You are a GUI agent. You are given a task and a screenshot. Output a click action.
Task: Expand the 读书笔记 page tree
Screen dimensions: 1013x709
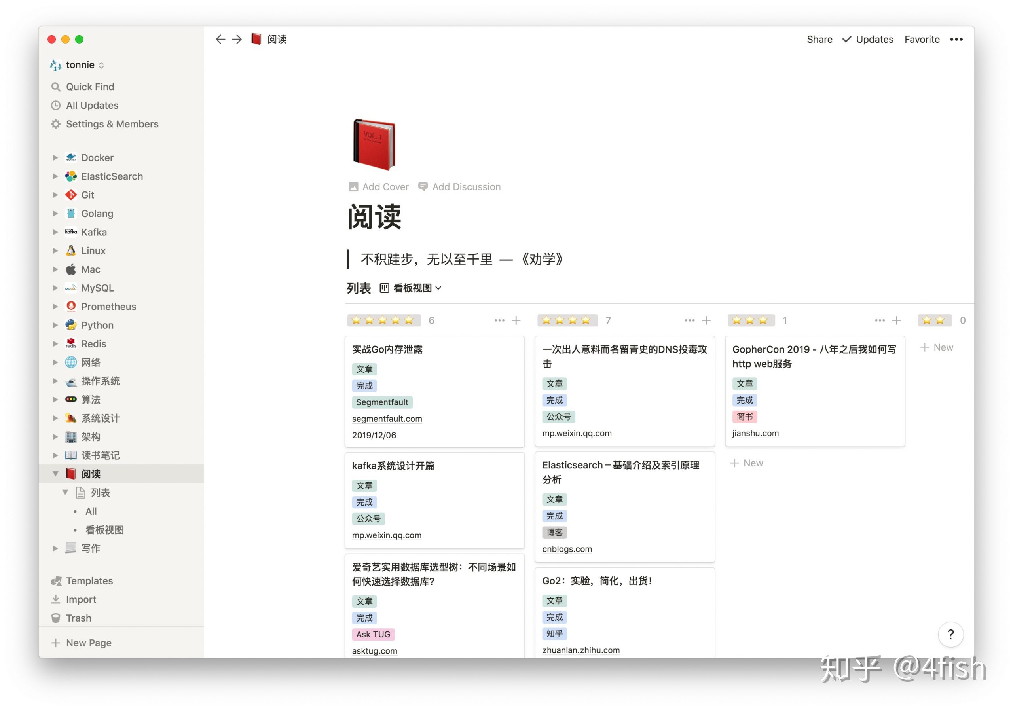coord(55,455)
